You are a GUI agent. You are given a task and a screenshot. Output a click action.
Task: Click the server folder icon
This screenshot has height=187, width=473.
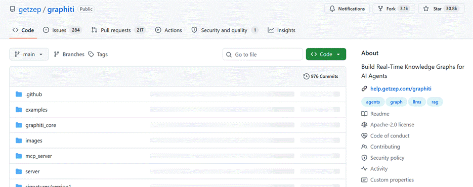[x=19, y=171]
